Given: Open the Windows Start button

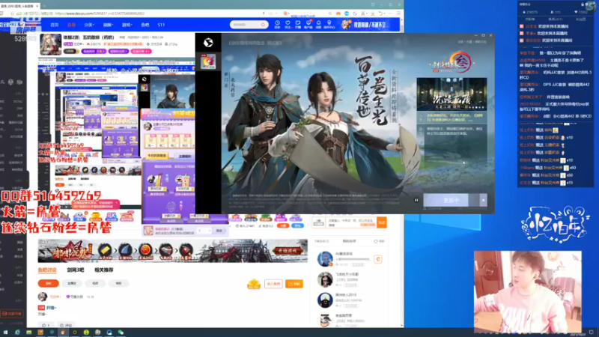Looking at the screenshot, I should click(5, 333).
